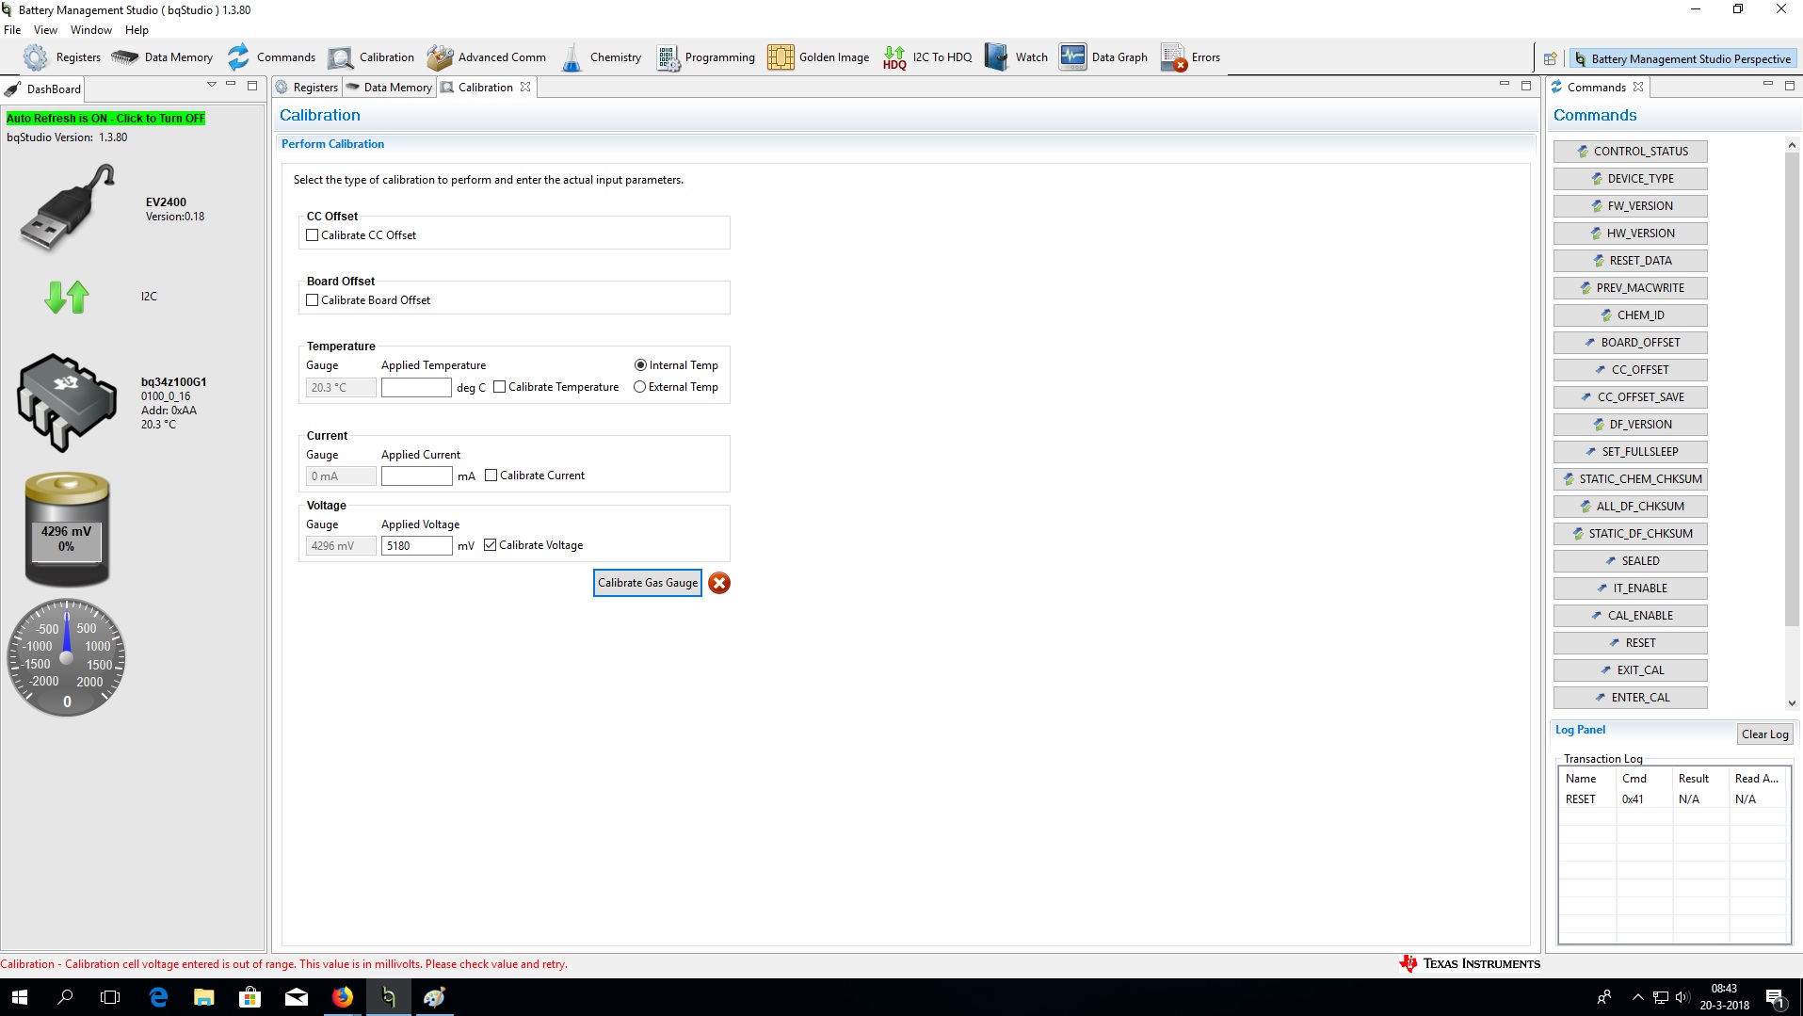1803x1016 pixels.
Task: Open the Watch tool
Action: click(x=1016, y=57)
